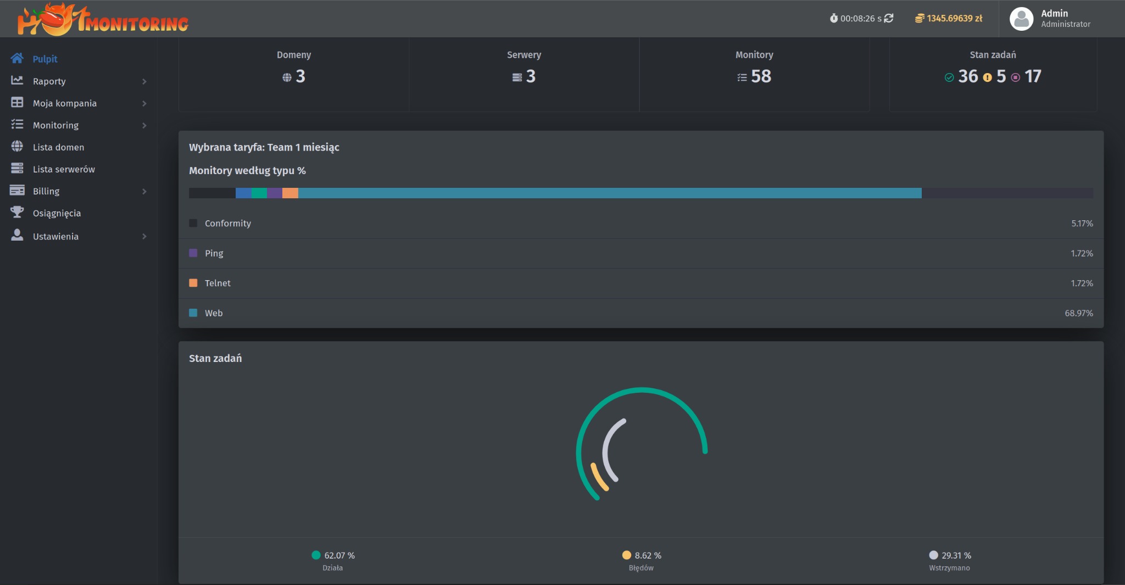1125x585 pixels.
Task: Click the refresh timer icon
Action: point(888,18)
